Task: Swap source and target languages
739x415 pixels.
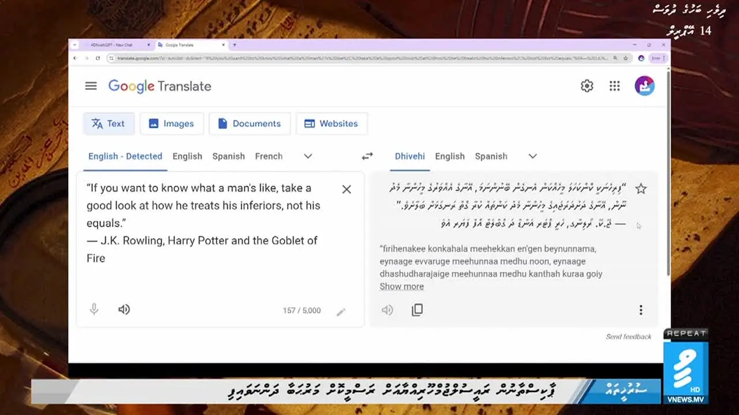Action: [367, 156]
